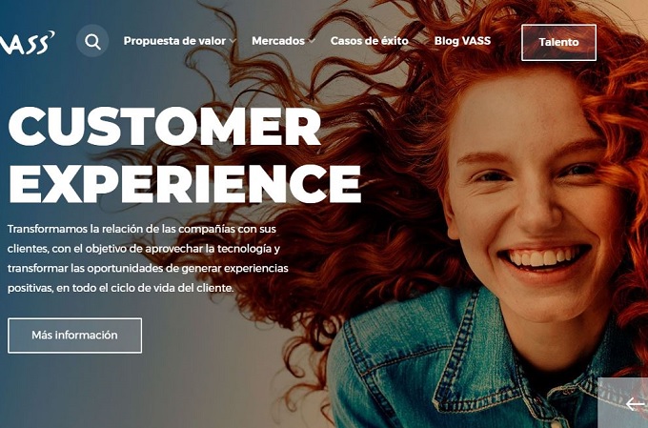Click the word CUSTOMER in the headline
648x428 pixels.
pyautogui.click(x=165, y=126)
